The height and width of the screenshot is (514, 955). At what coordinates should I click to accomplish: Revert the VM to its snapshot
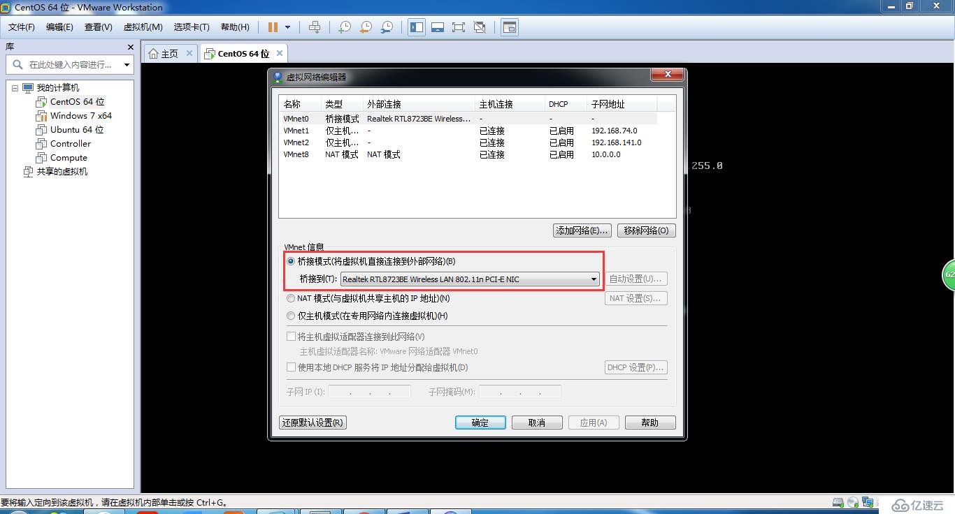tap(366, 27)
